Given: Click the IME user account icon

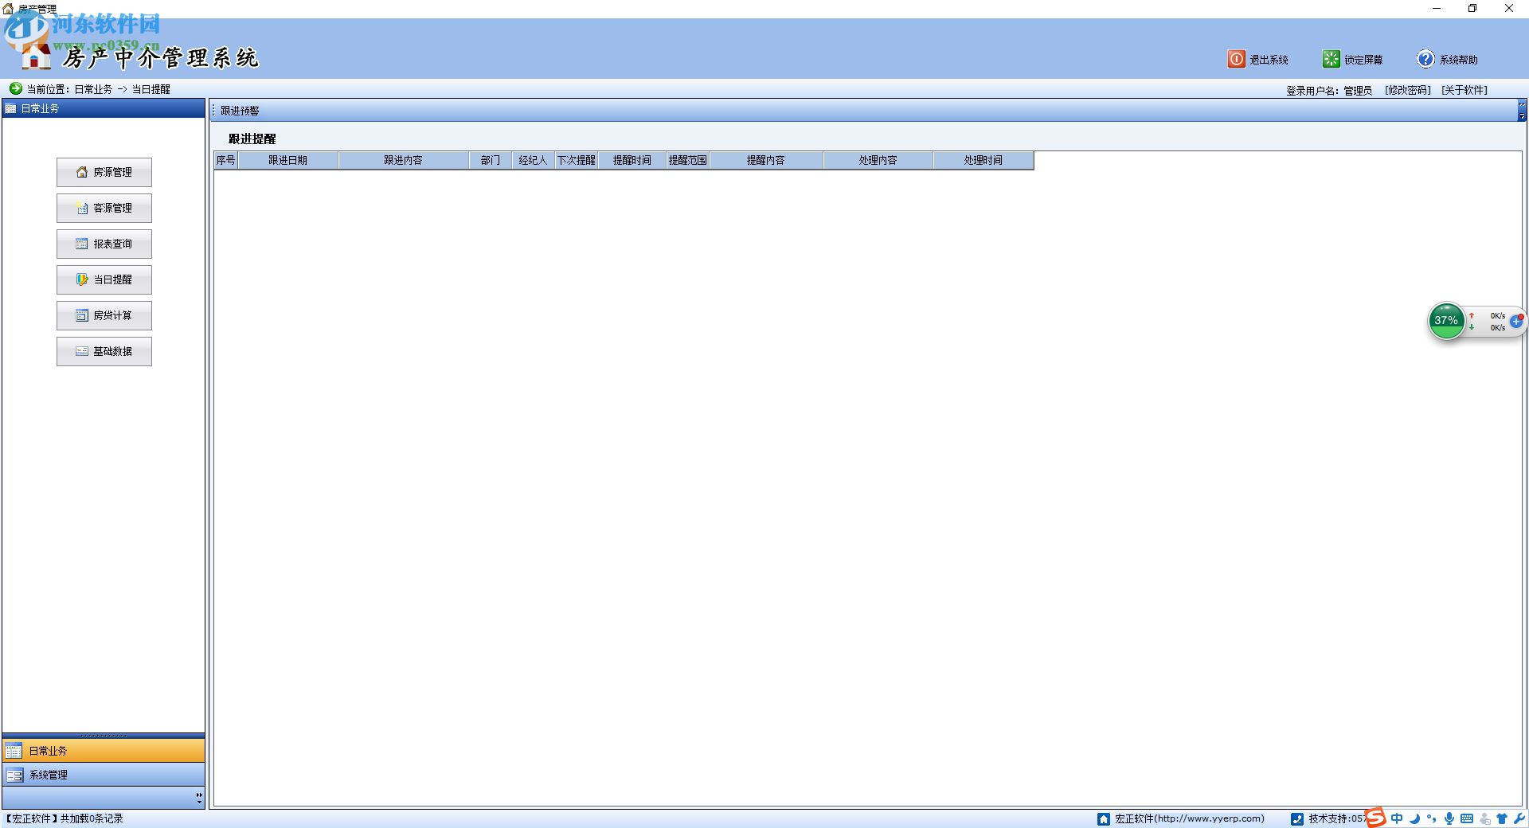Looking at the screenshot, I should point(1485,818).
